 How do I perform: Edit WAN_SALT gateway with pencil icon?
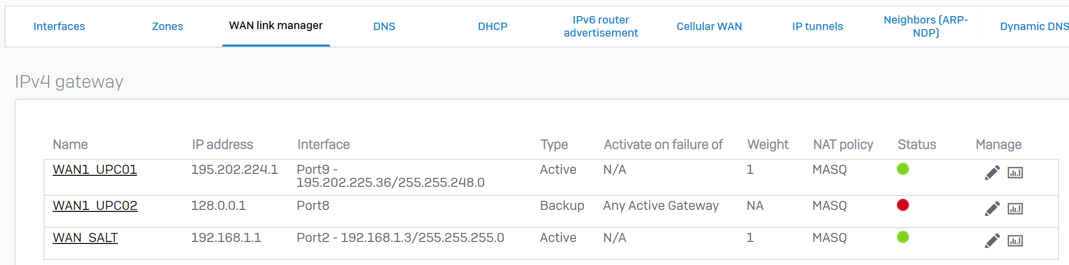coord(992,241)
